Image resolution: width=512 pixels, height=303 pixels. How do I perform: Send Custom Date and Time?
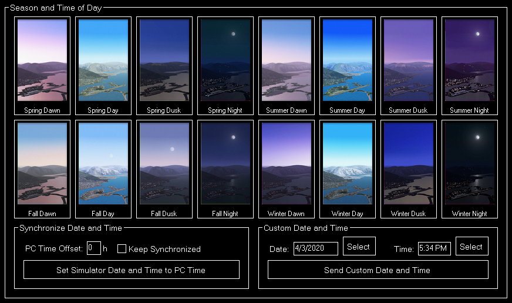[378, 270]
